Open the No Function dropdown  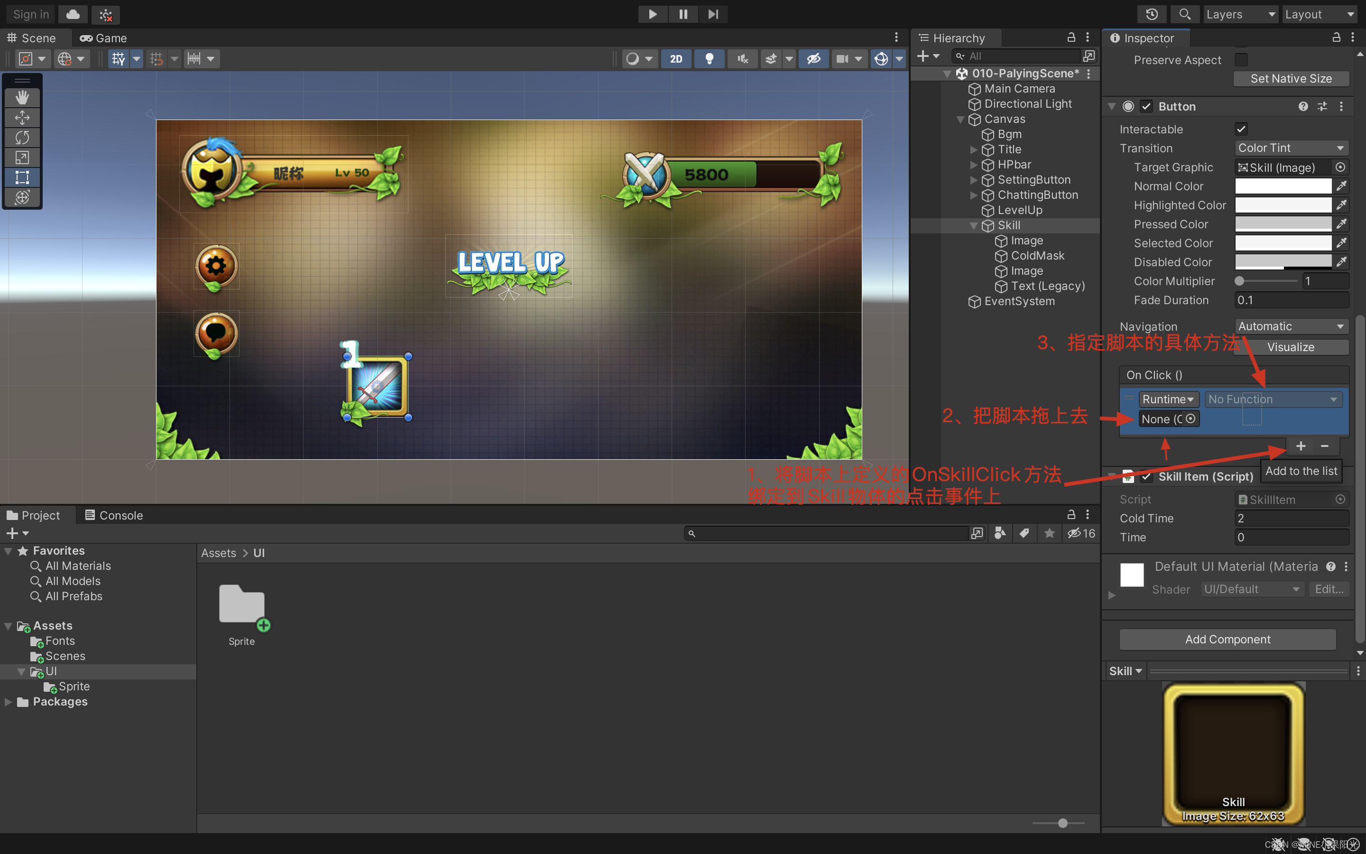click(1274, 399)
